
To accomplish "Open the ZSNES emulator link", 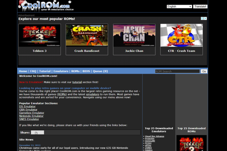I will (148, 148).
